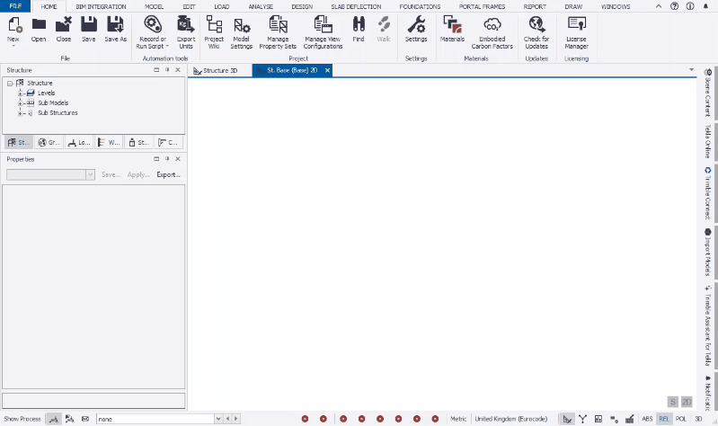This screenshot has height=426, width=718.
Task: Toggle ABS coordinate mode
Action: (647, 419)
